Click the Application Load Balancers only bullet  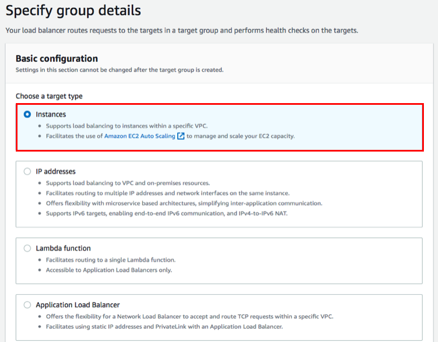click(109, 270)
